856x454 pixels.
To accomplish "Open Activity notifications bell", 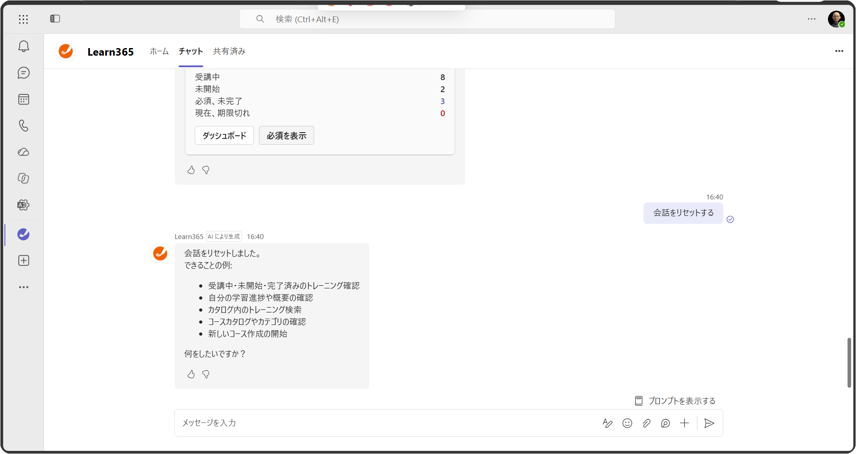I will coord(24,46).
